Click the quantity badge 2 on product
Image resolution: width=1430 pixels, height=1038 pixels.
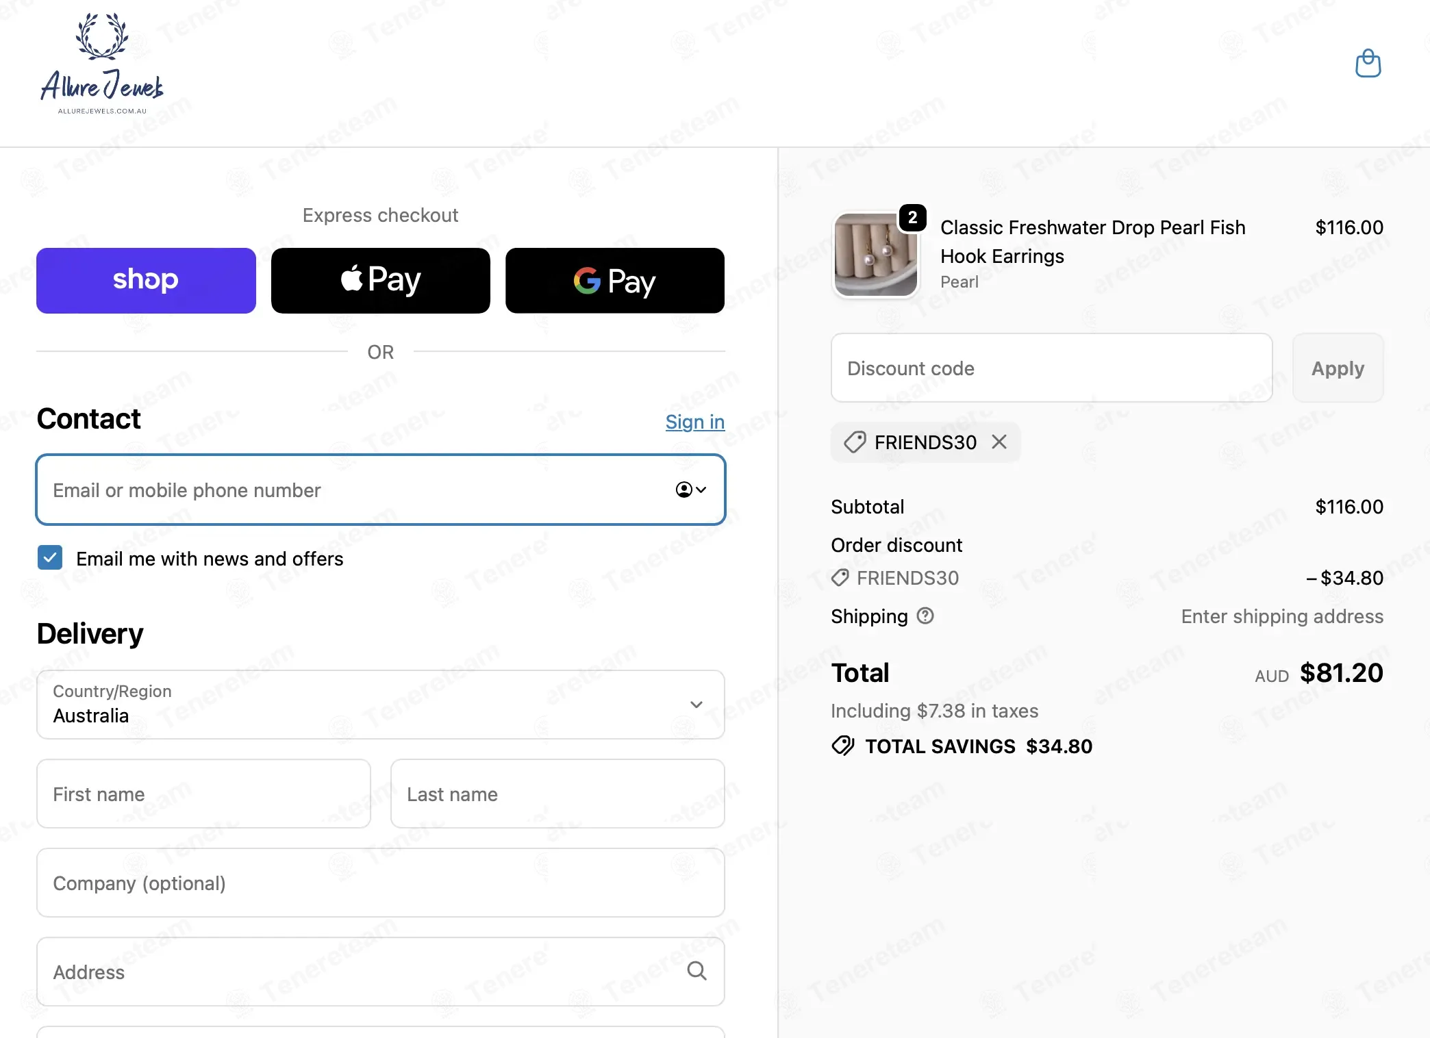coord(912,218)
